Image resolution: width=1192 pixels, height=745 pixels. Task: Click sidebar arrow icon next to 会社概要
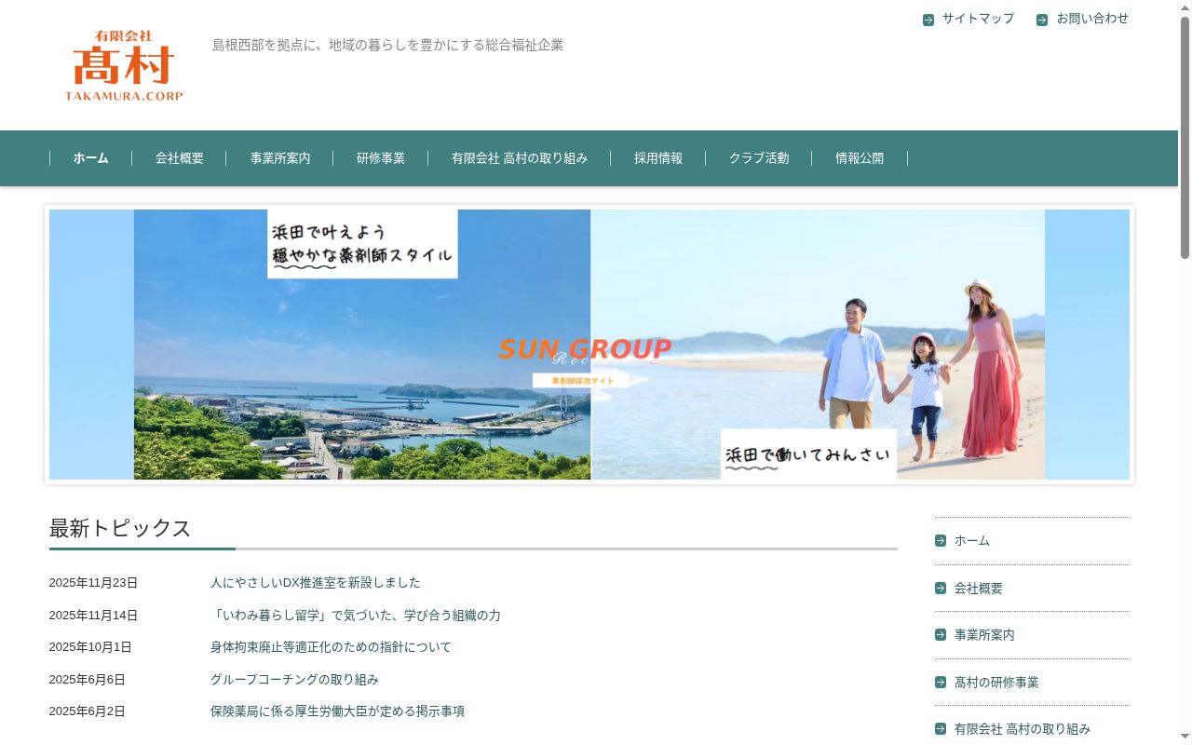941,588
